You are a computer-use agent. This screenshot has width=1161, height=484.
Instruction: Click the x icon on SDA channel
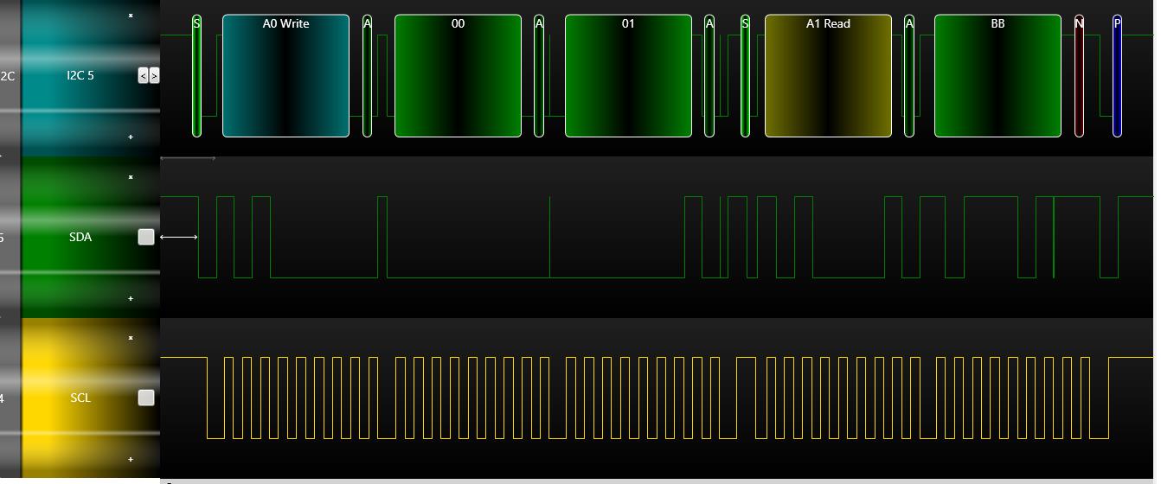tap(131, 177)
